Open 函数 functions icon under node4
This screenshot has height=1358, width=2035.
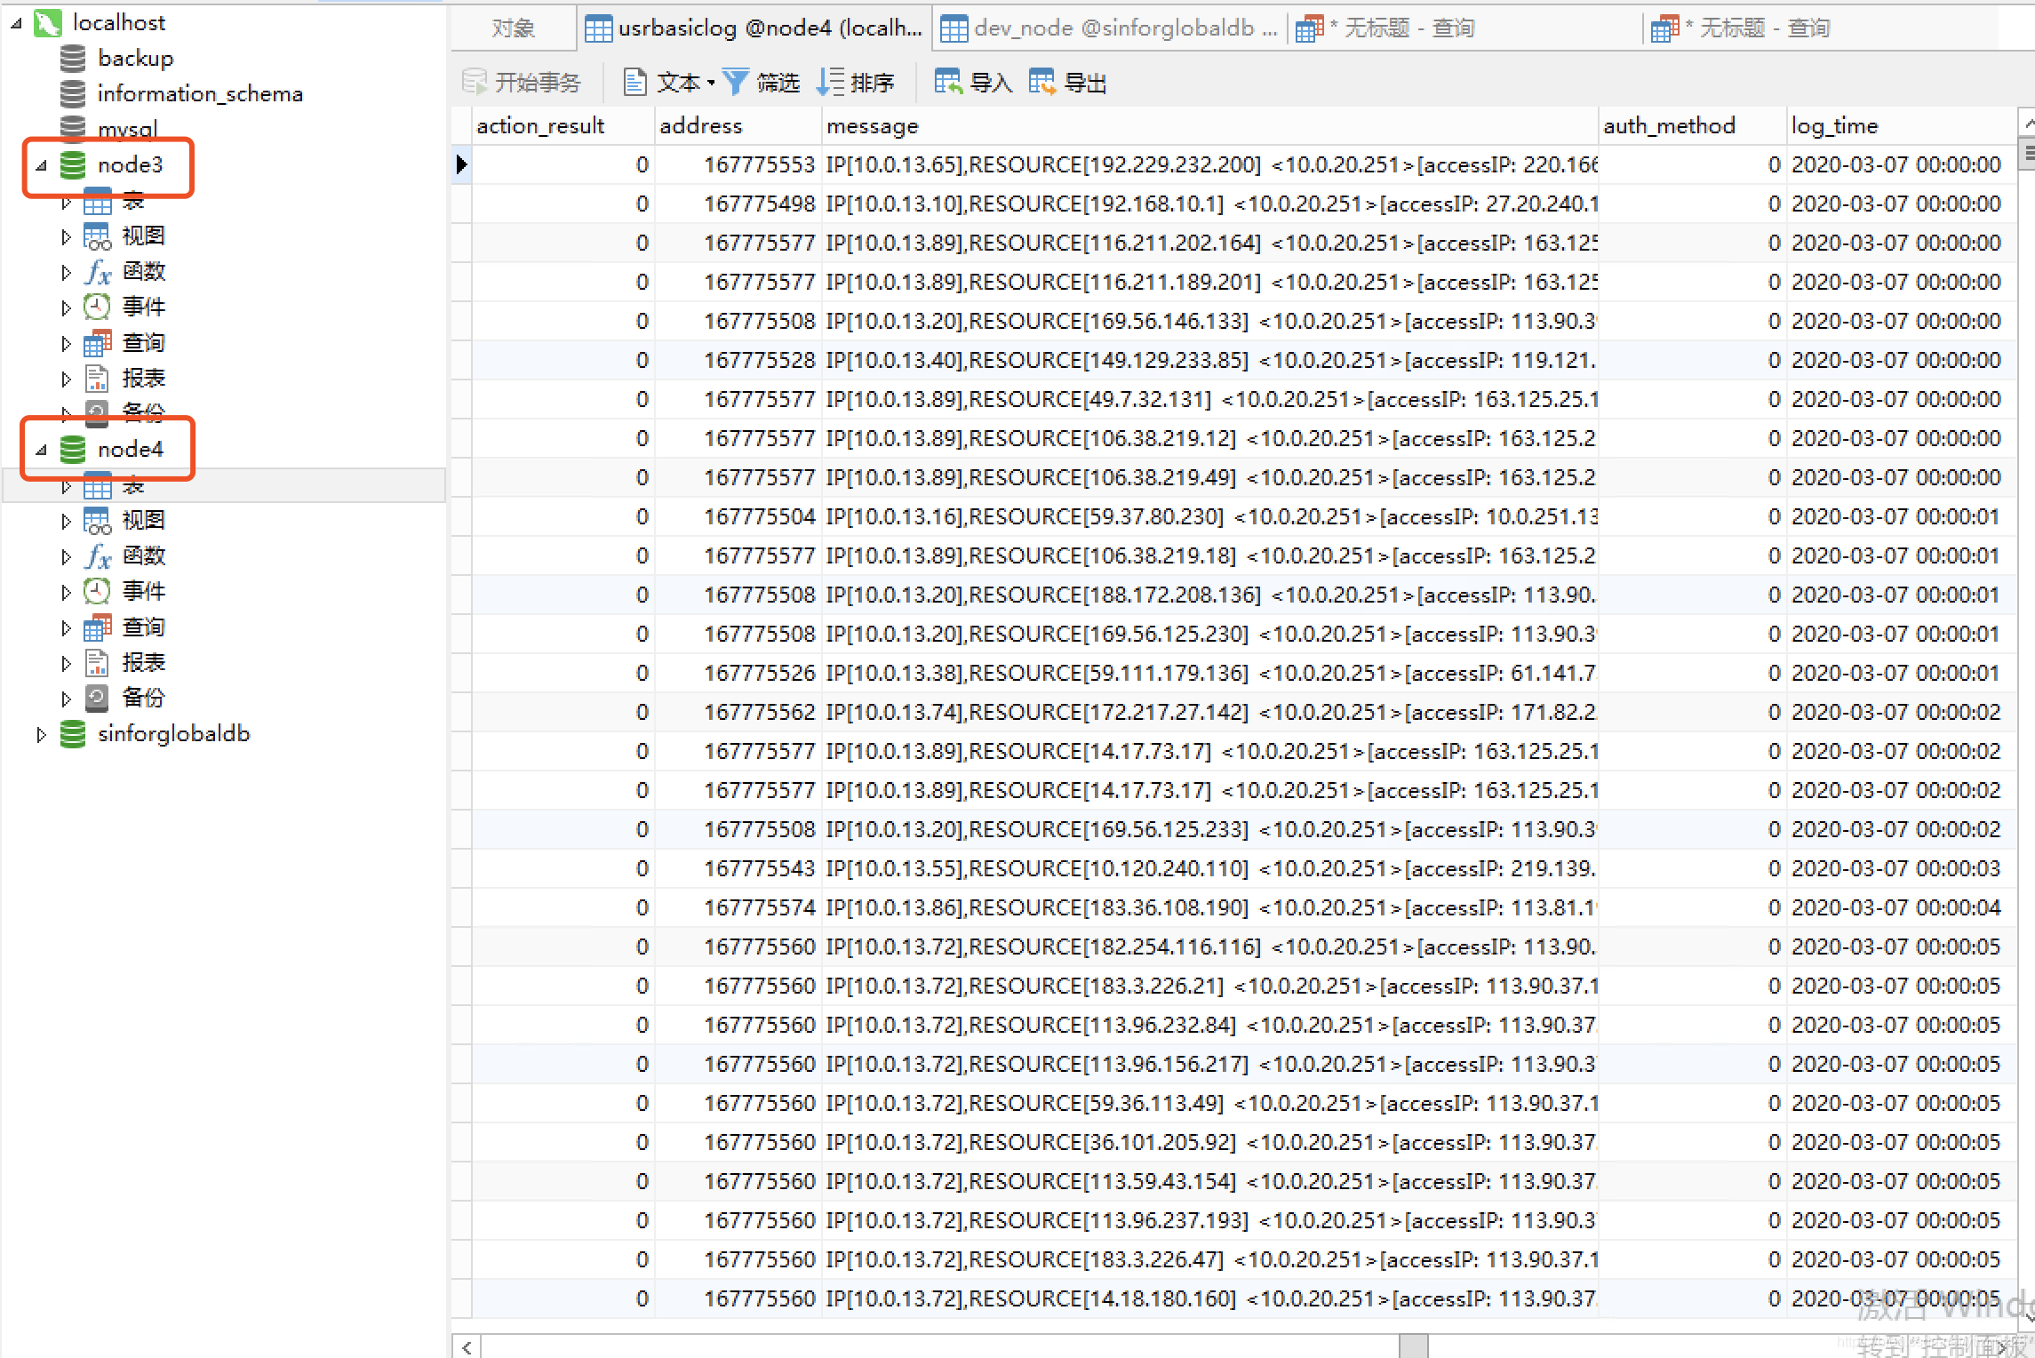coord(98,555)
